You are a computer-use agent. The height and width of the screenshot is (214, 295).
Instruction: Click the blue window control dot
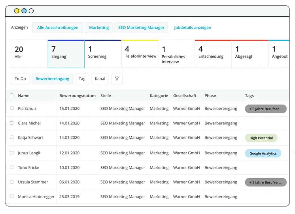pos(24,11)
